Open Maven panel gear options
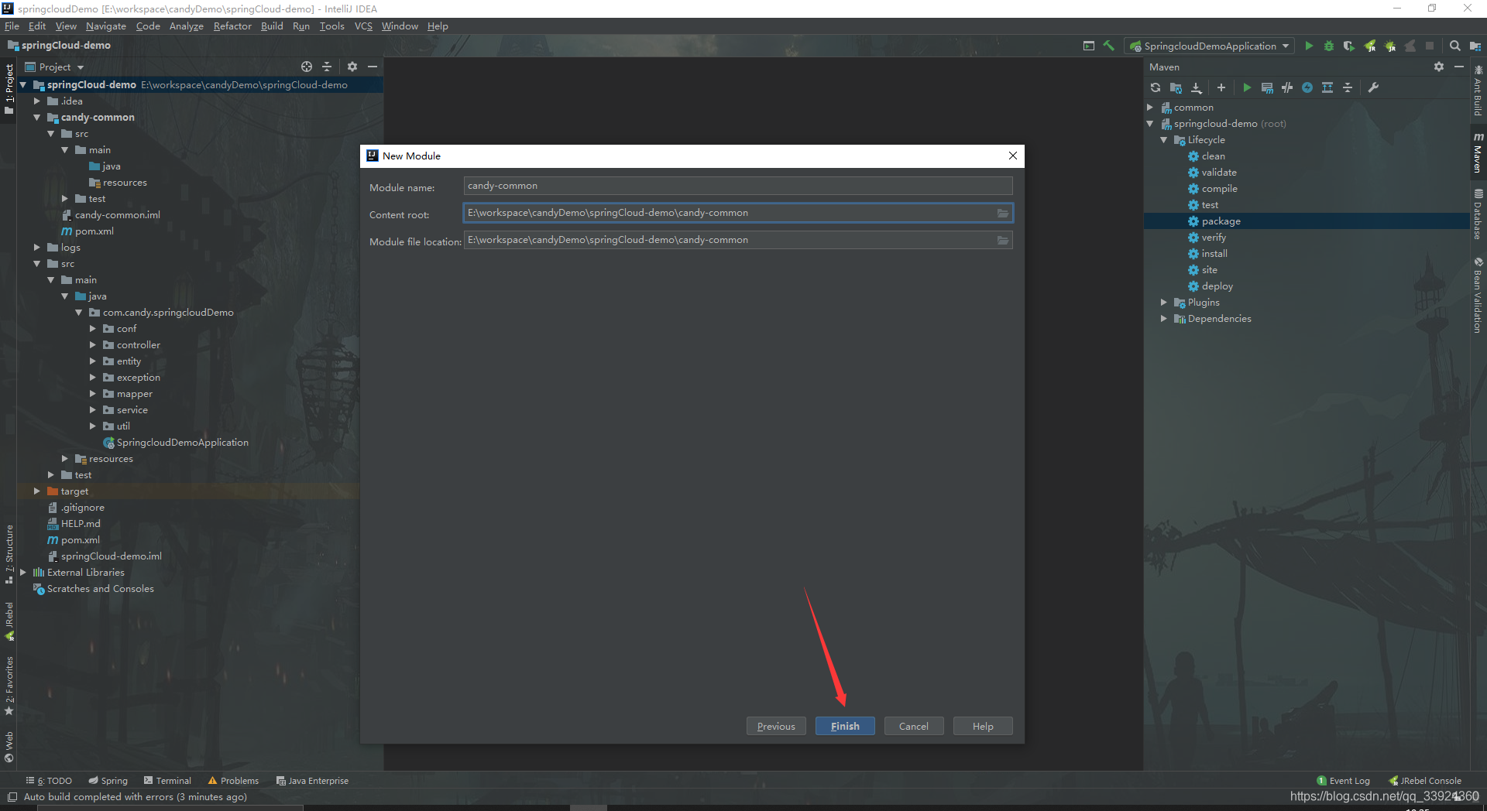This screenshot has height=811, width=1487. click(x=1439, y=67)
